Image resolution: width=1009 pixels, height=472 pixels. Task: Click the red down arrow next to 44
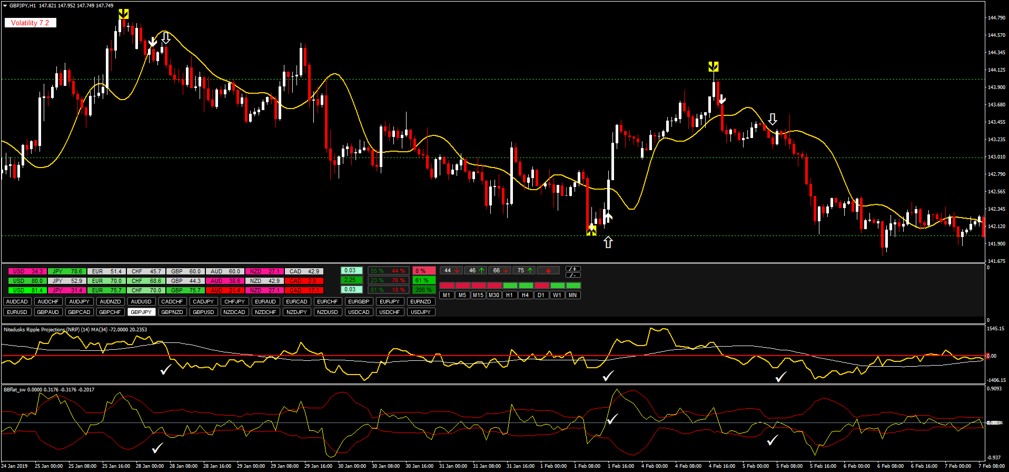pyautogui.click(x=457, y=271)
